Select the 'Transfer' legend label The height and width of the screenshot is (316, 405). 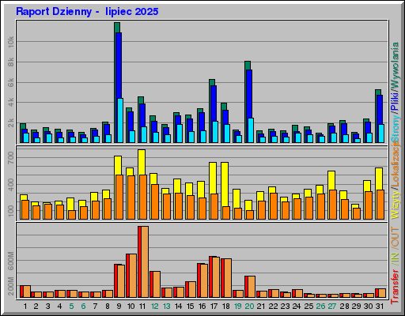395,286
